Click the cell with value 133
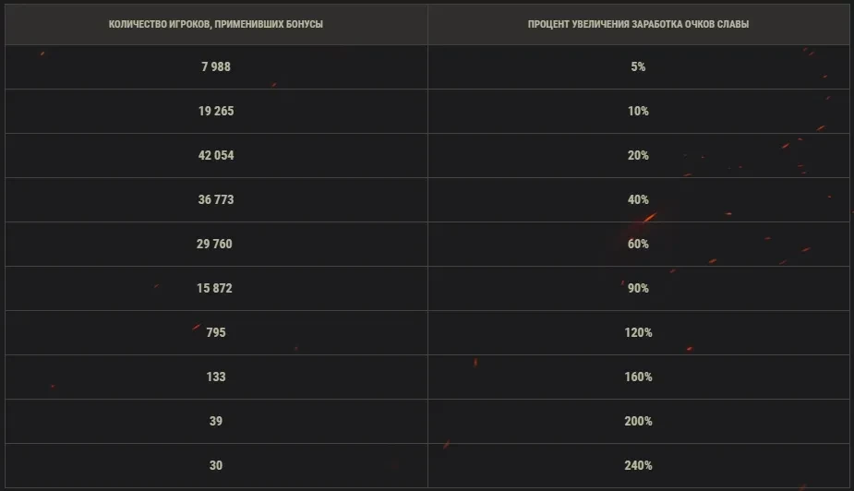Screen dimensions: 854x491 pos(216,377)
